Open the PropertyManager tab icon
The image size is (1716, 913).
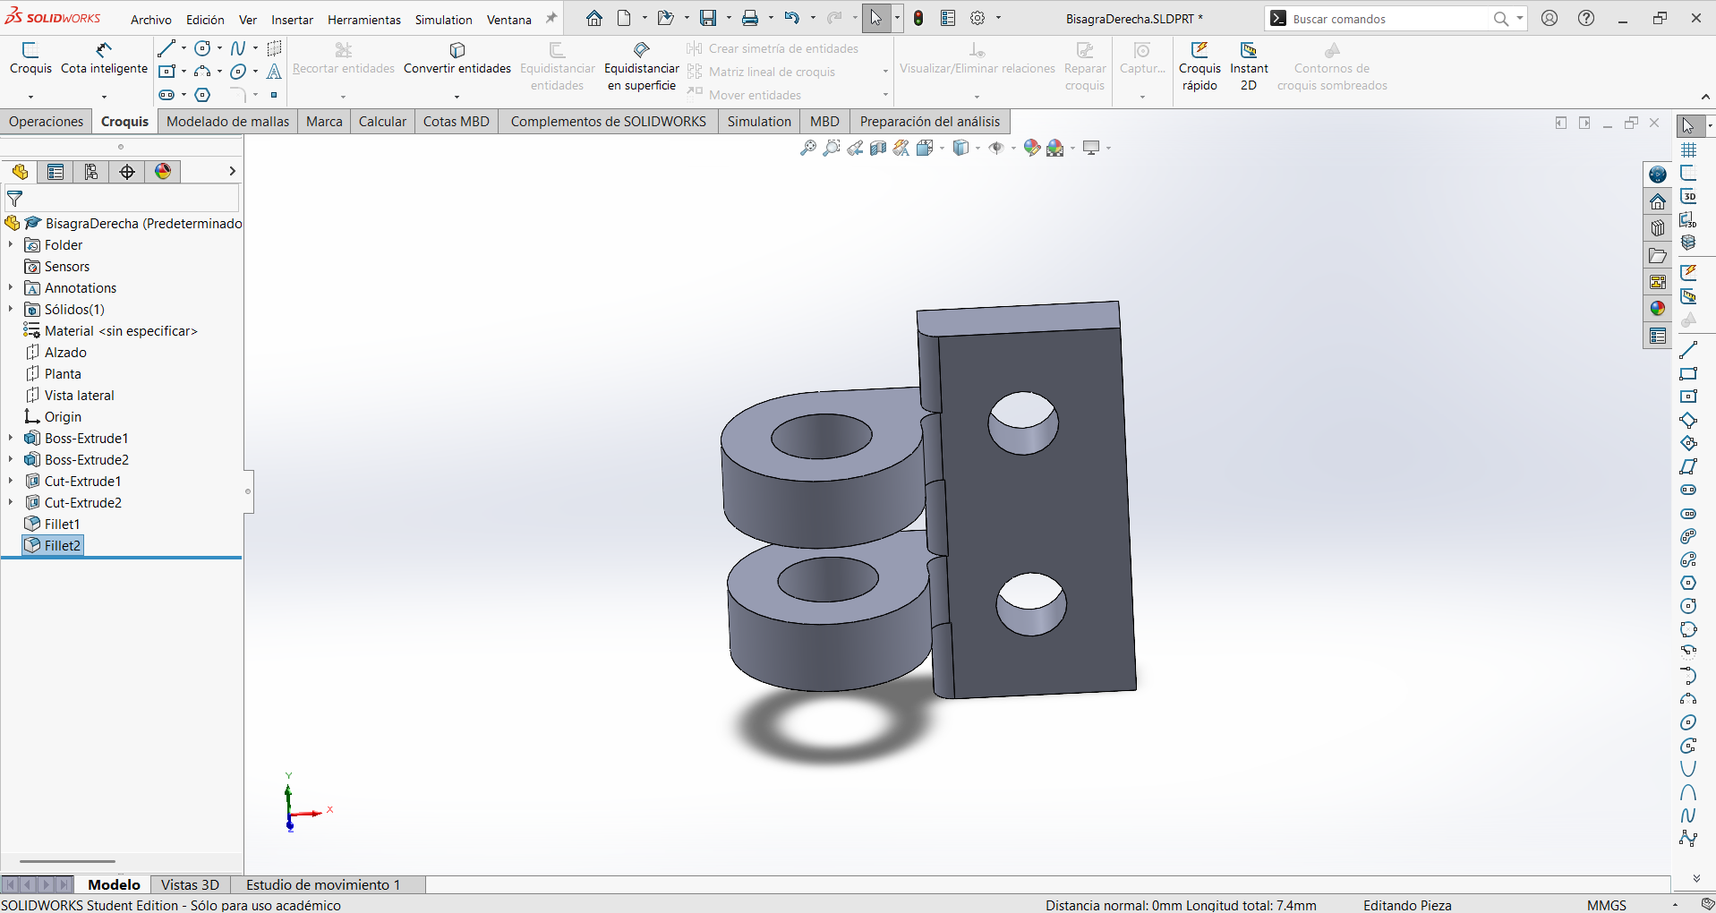pyautogui.click(x=55, y=172)
